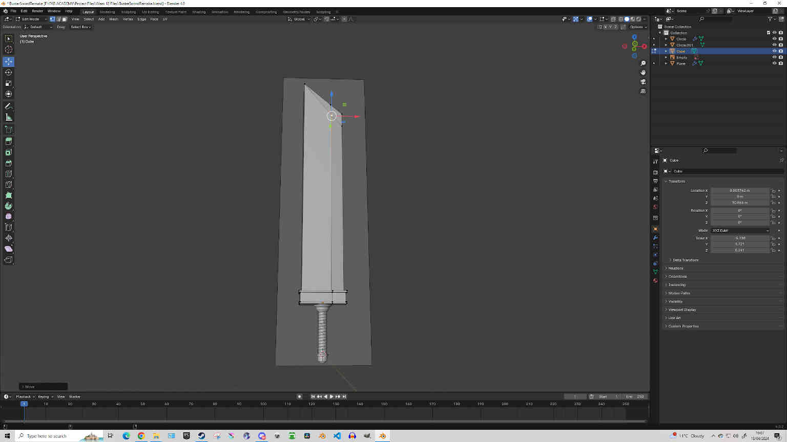Lock Location X value
Viewport: 787px width, 442px height.
pos(773,190)
